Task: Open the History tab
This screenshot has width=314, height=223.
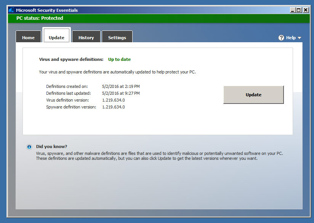Action: pos(86,37)
